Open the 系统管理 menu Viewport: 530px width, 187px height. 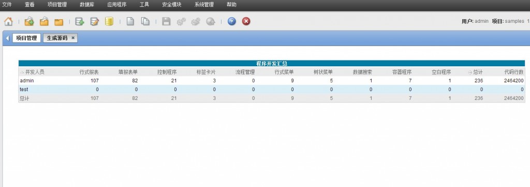[x=204, y=5]
